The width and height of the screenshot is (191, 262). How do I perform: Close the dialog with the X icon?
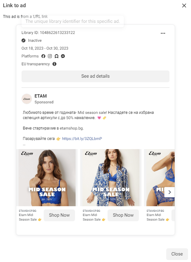point(184,6)
